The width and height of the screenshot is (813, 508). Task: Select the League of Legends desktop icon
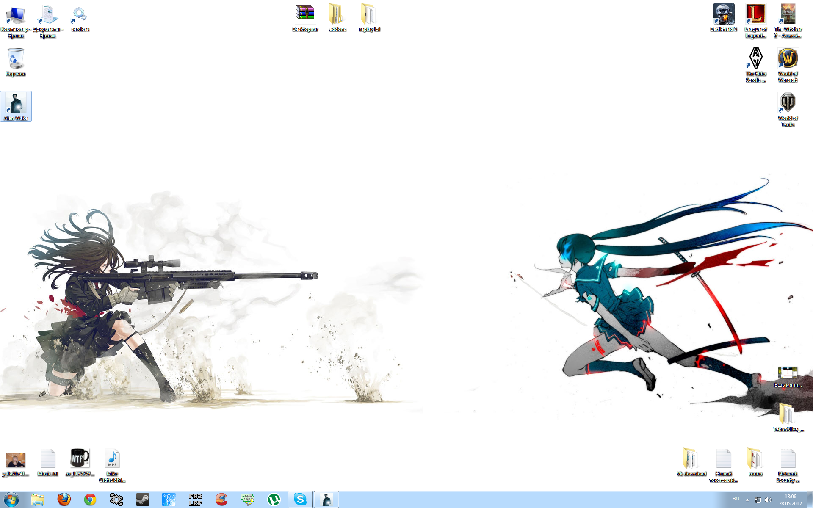(x=755, y=15)
